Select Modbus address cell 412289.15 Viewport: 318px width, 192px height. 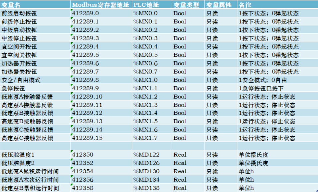[x=87, y=138]
